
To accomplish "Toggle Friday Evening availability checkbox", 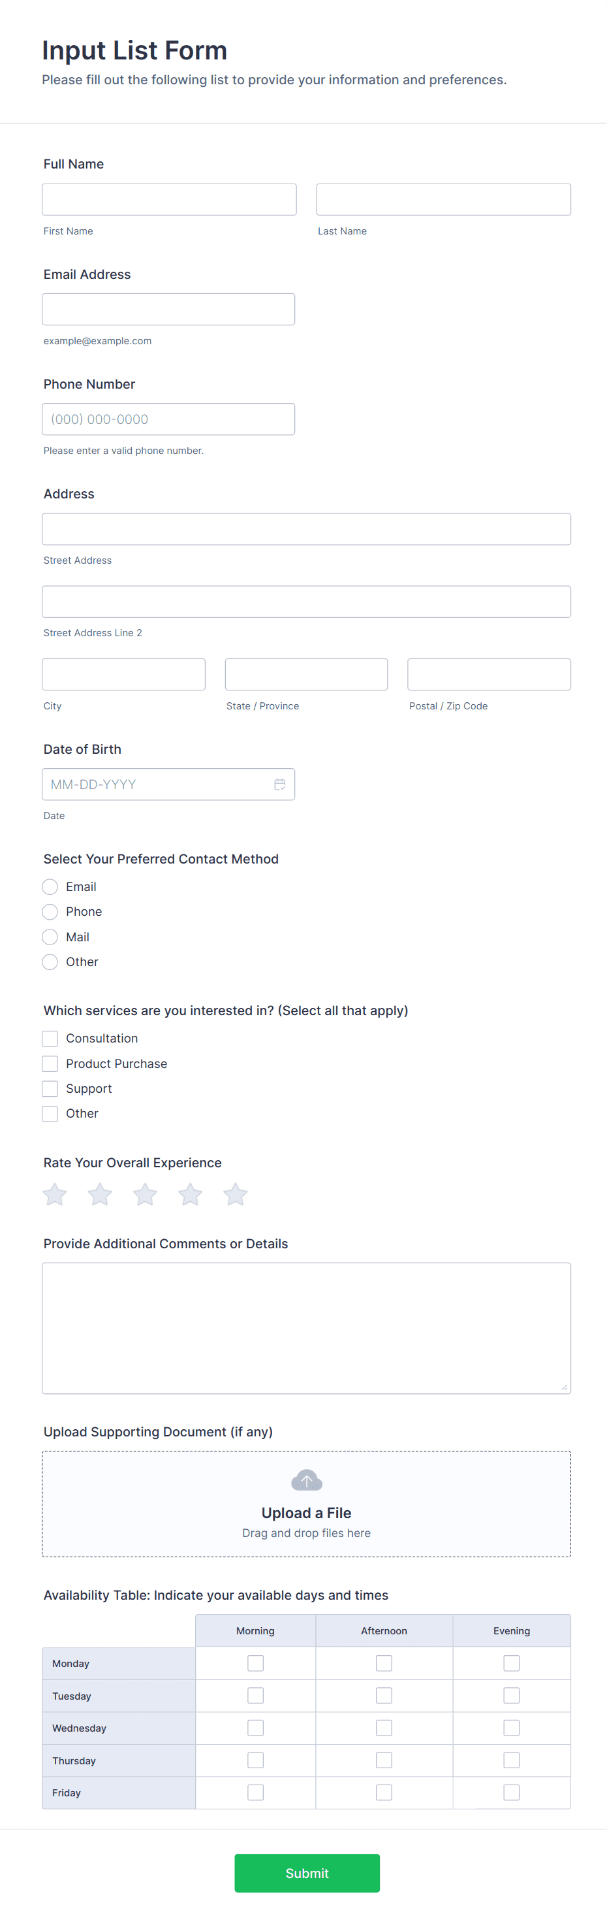I will pyautogui.click(x=512, y=1792).
